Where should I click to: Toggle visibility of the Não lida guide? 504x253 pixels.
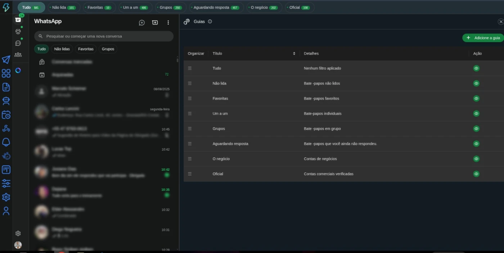coord(476,83)
